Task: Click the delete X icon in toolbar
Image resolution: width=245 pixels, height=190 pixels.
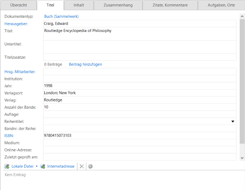Action: click(x=82, y=166)
